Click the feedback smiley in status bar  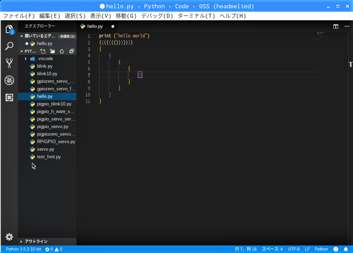(x=336, y=249)
